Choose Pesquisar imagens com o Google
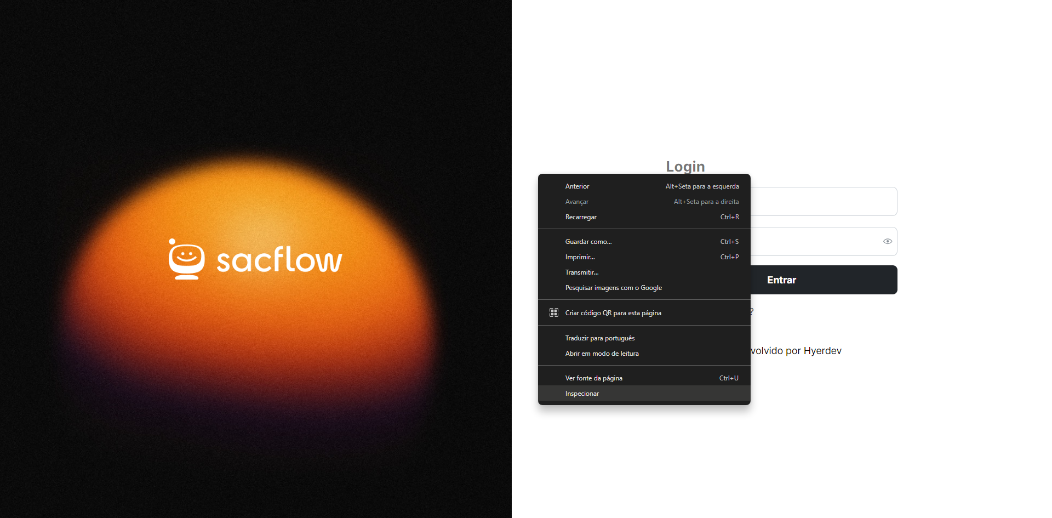Viewport: 1052px width, 518px height. [613, 288]
